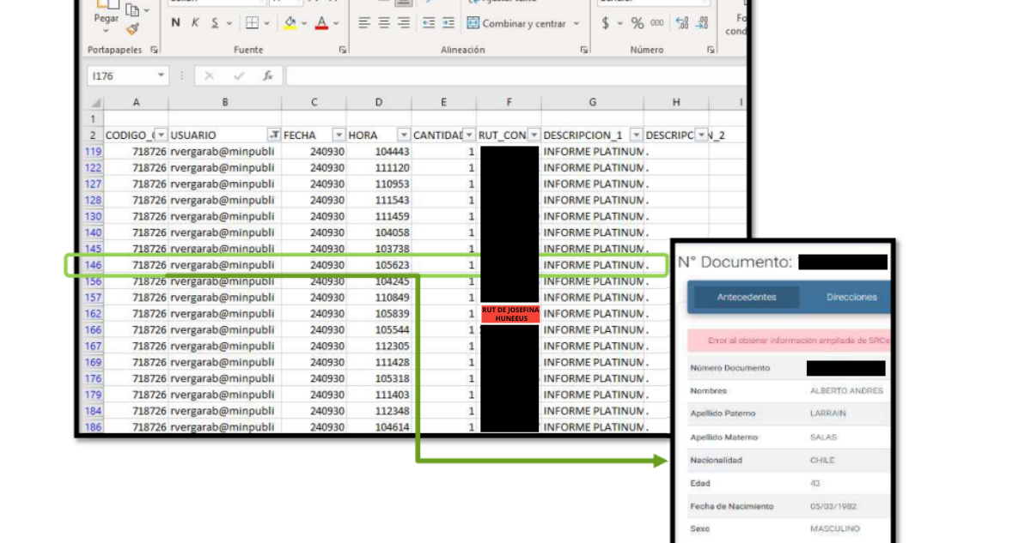Image resolution: width=1031 pixels, height=543 pixels.
Task: Toggle bold (N) formatting
Action: (175, 23)
